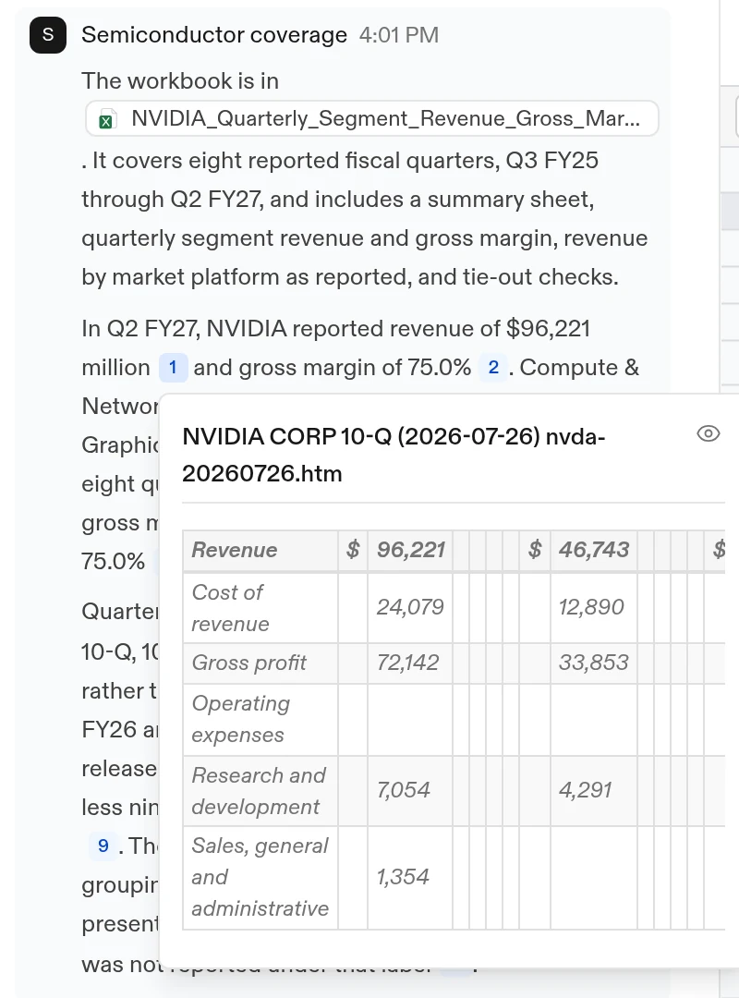Image resolution: width=739 pixels, height=998 pixels.
Task: Select the 96,221 revenue cell
Action: coord(410,551)
